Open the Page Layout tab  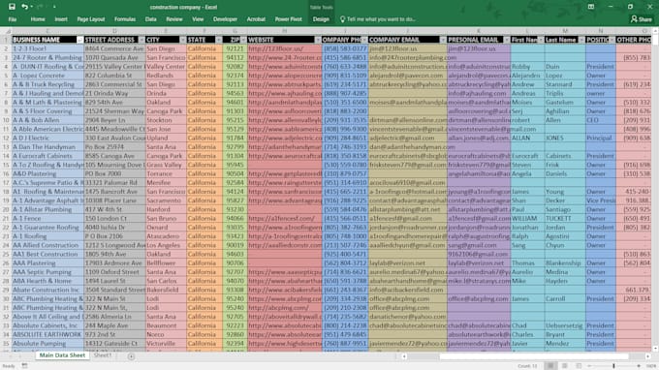pyautogui.click(x=91, y=19)
